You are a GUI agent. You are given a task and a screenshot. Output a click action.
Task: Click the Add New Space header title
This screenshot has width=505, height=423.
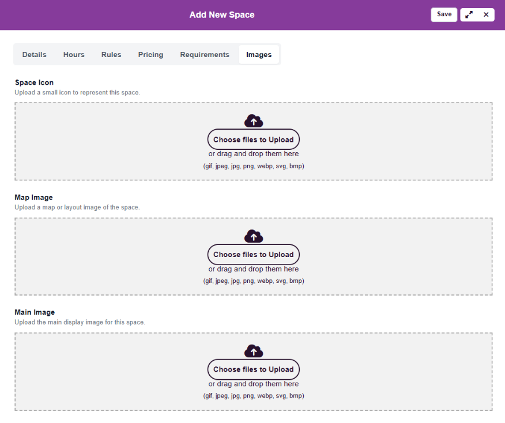222,15
